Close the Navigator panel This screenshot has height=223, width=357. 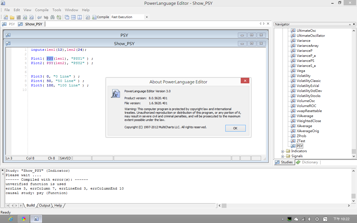(354, 24)
